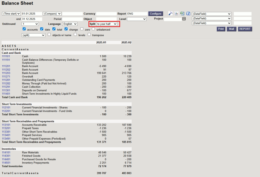Open the bar chart graph icon
This screenshot has height=177, width=260.
coord(176,14)
